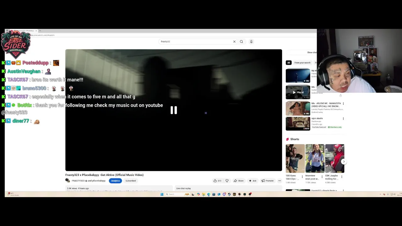Open options for Interview next post short
Screen dimensions: 402x226
coord(322,177)
